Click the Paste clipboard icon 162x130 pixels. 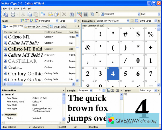click(x=36, y=14)
